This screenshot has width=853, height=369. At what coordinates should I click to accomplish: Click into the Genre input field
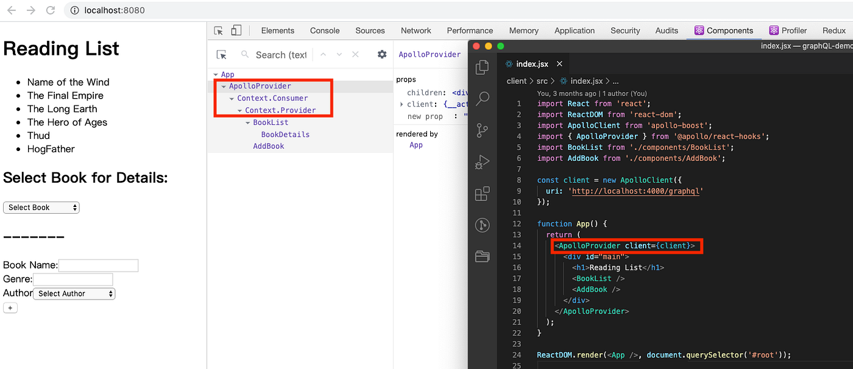coord(73,279)
